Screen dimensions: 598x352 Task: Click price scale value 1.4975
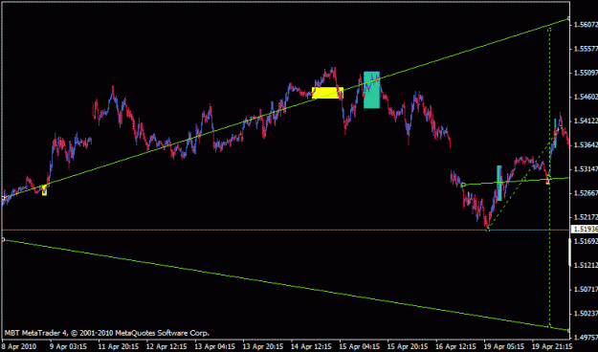[x=586, y=338]
